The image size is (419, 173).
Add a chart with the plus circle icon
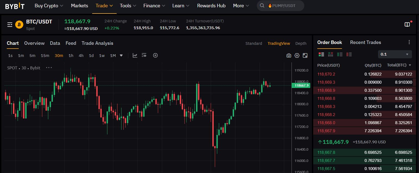pyautogui.click(x=155, y=55)
